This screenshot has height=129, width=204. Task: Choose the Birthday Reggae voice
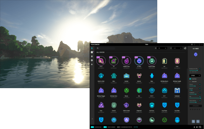101,90
